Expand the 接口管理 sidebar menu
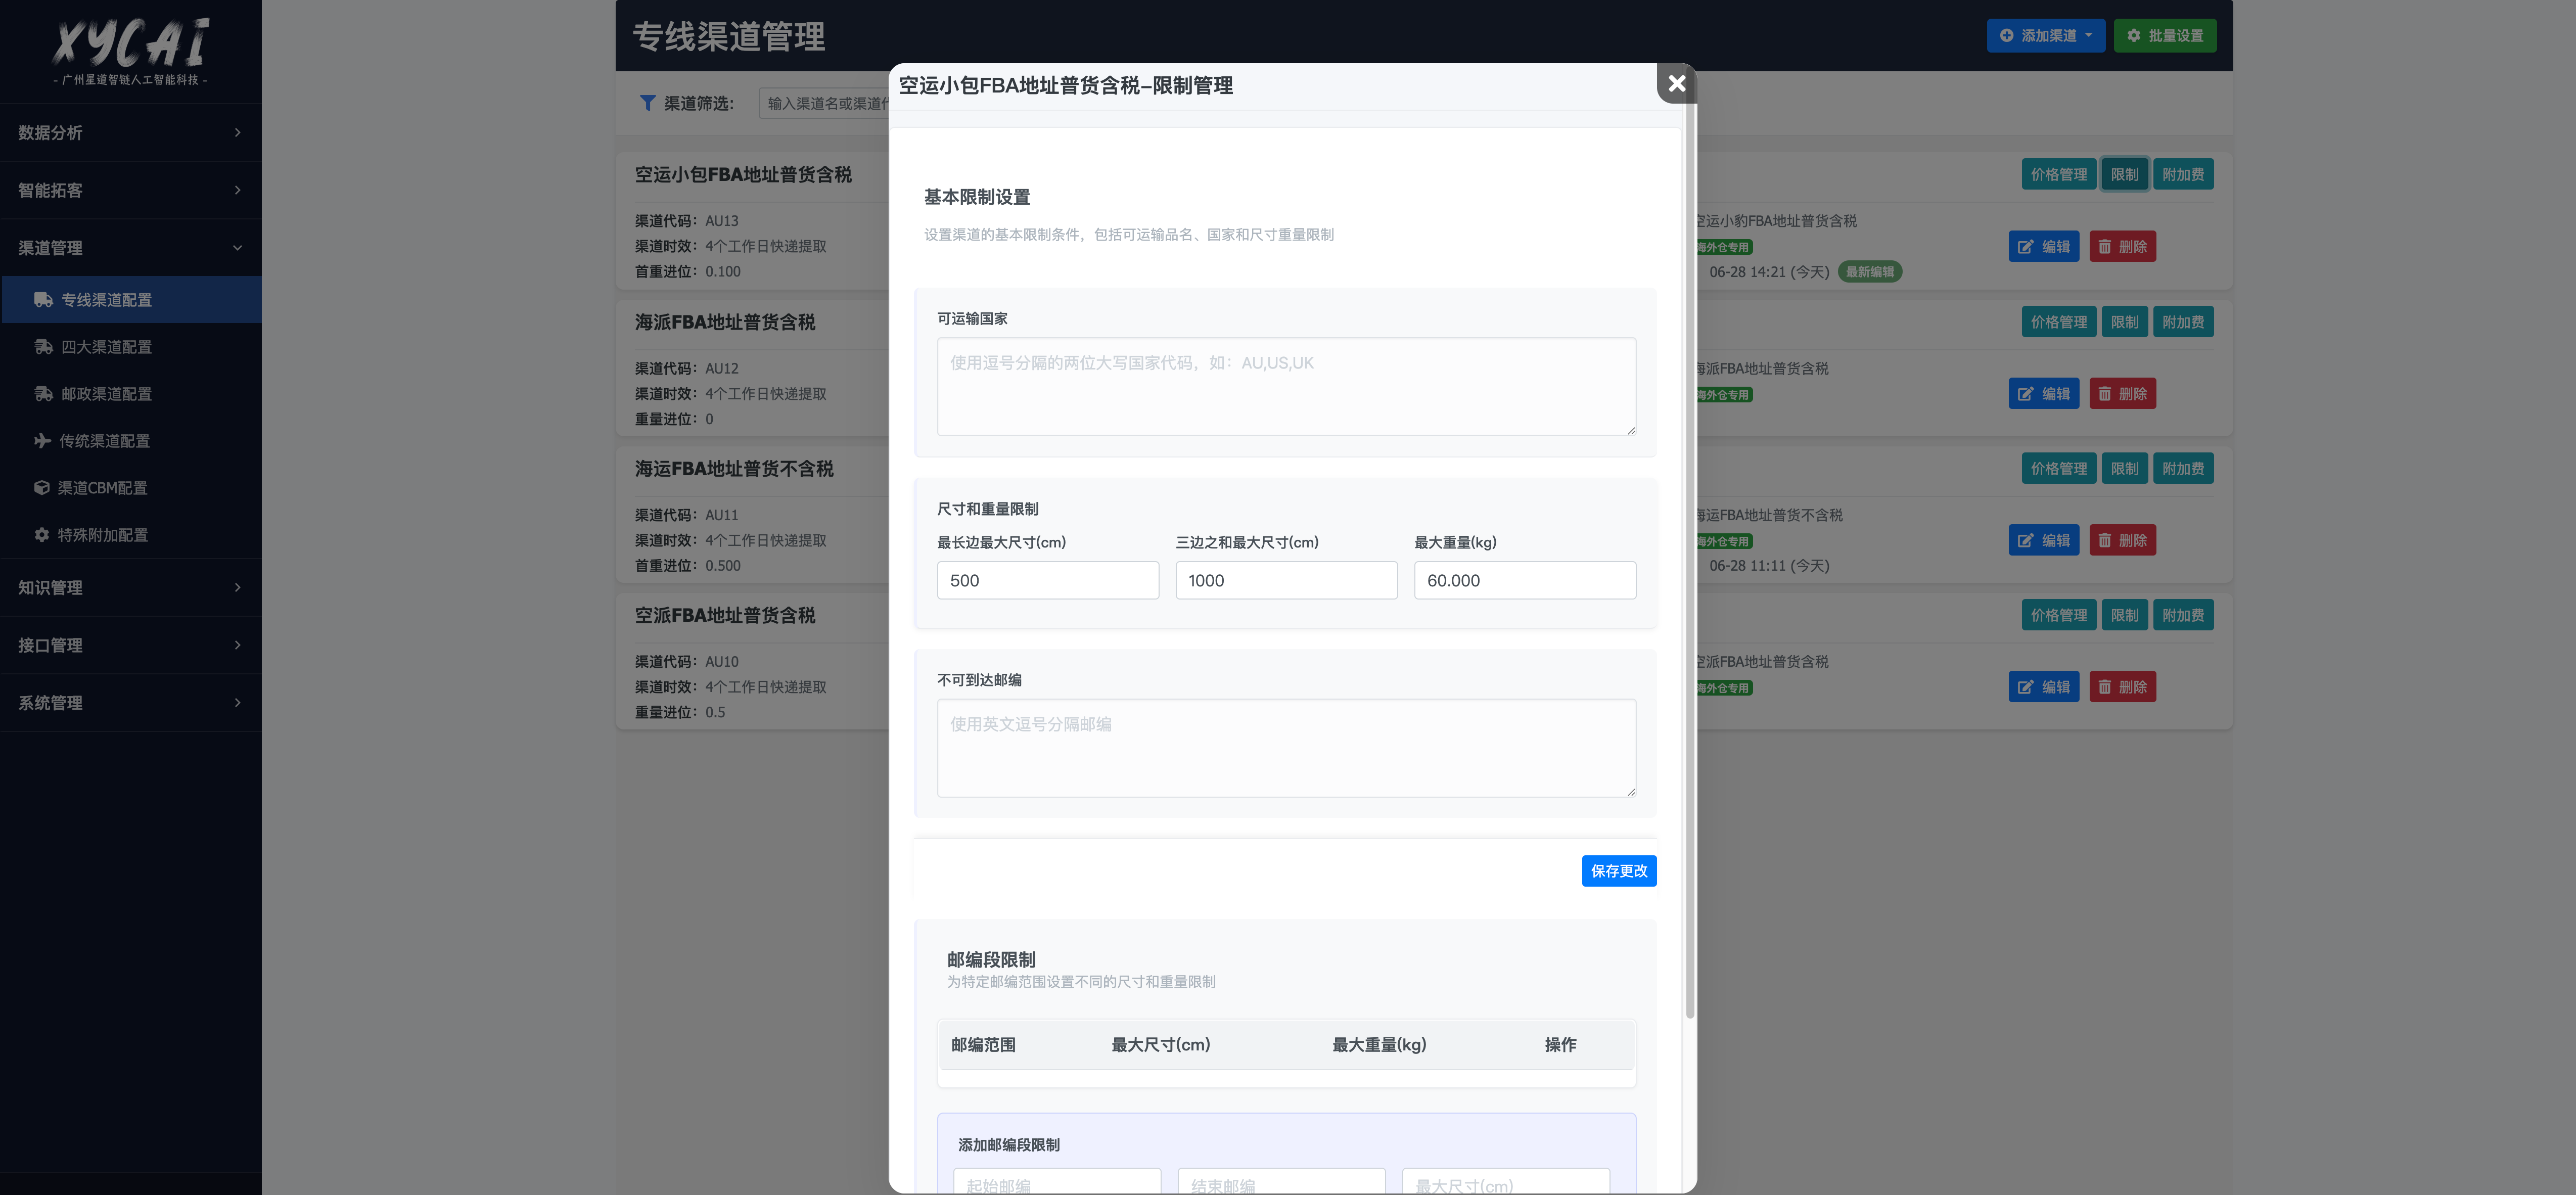 coord(130,645)
